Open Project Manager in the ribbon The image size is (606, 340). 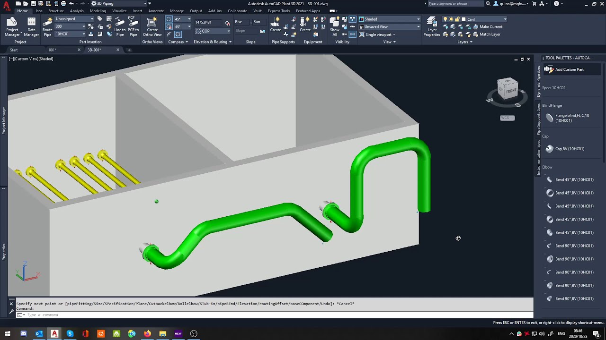tap(12, 27)
